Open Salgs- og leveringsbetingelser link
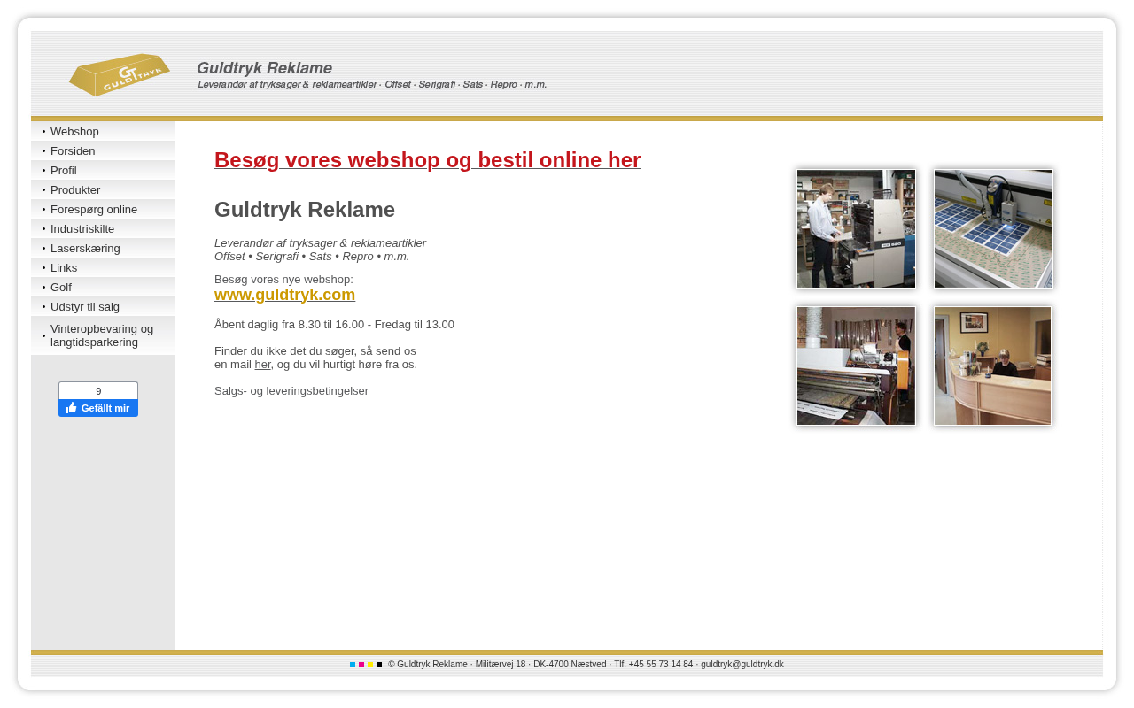 tap(291, 390)
